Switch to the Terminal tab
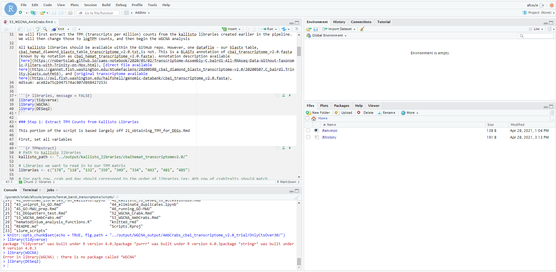 click(x=30, y=190)
